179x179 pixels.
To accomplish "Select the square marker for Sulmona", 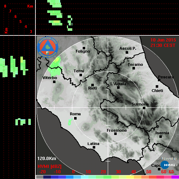I will pyautogui.click(x=144, y=108).
